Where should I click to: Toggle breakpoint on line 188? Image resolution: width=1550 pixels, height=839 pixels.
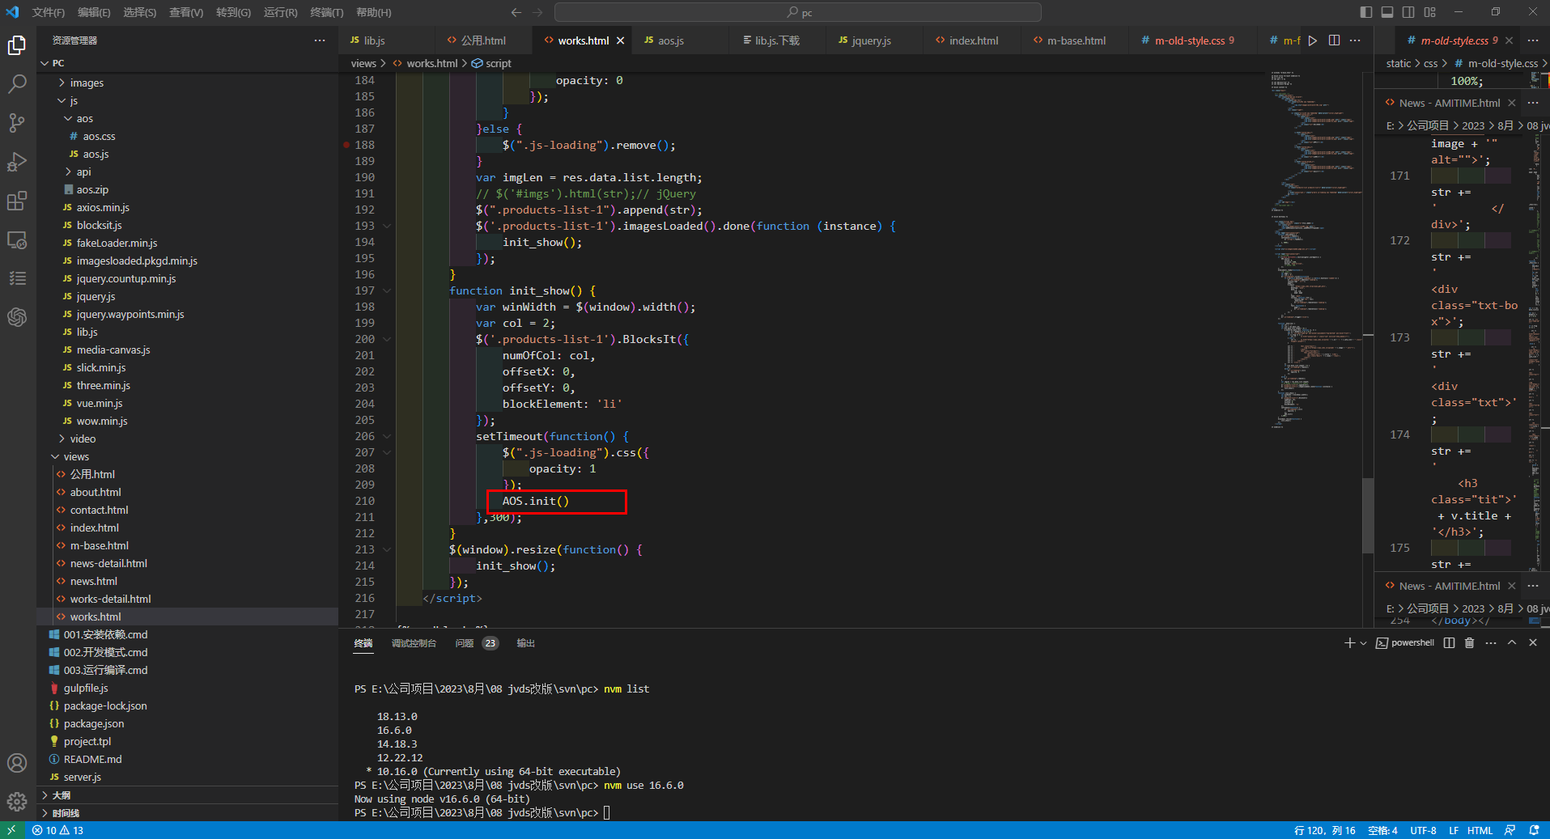coord(346,145)
